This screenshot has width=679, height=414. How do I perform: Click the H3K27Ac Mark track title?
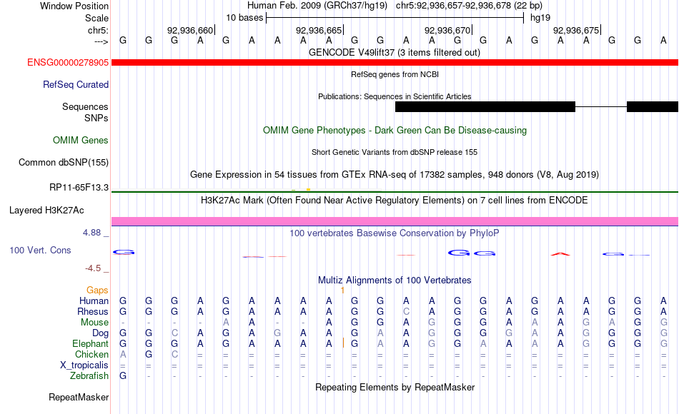[395, 200]
